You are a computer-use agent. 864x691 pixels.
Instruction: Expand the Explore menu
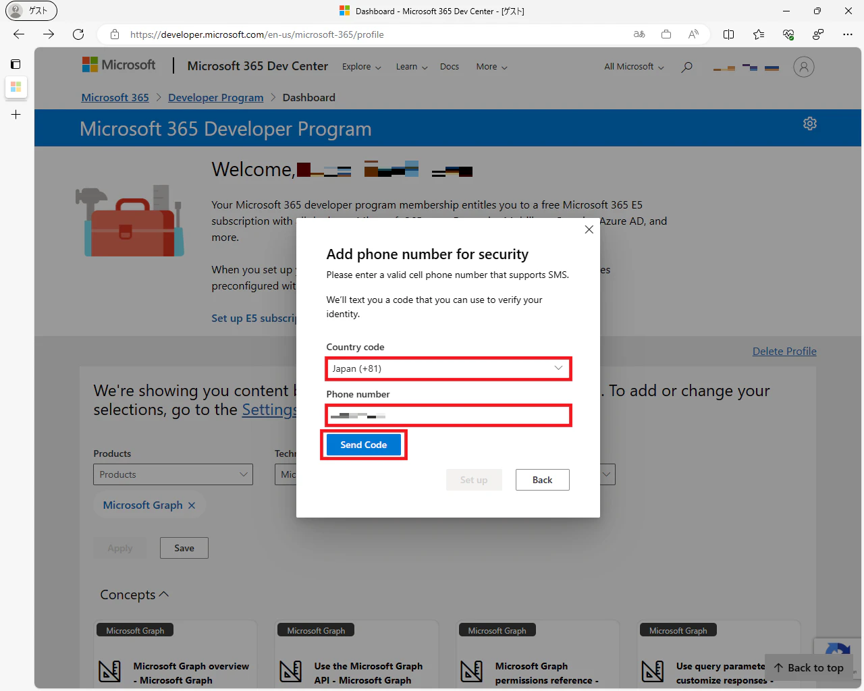click(x=362, y=67)
